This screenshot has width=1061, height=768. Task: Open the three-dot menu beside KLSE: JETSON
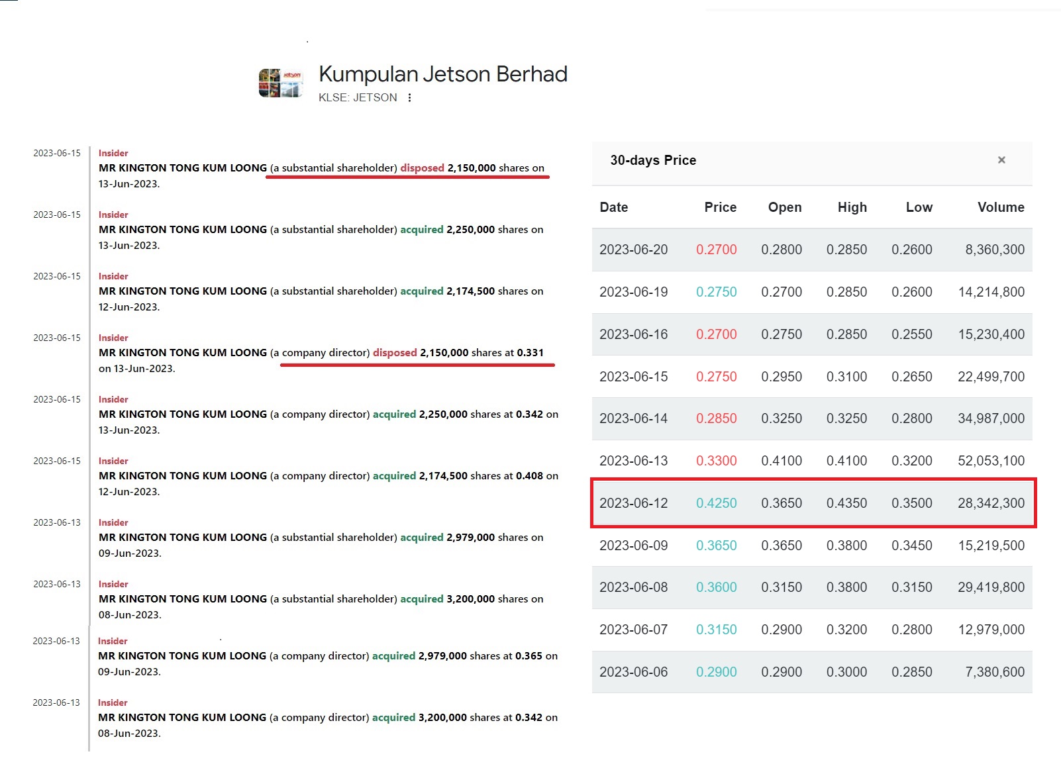(410, 98)
